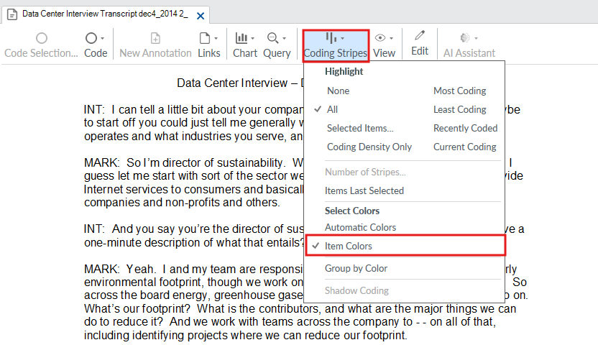Viewport: 598px width, 345px height.
Task: Select Most Coding highlight option
Action: (459, 91)
